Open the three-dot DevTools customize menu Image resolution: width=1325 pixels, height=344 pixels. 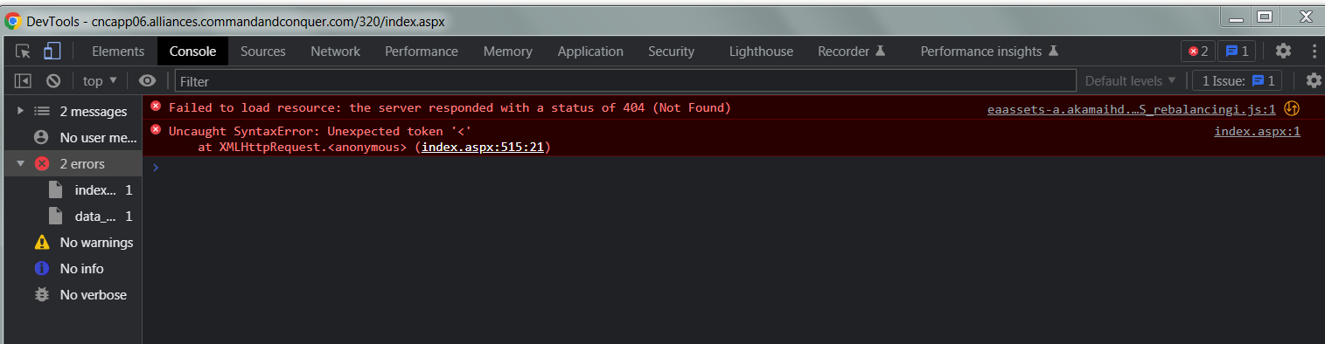pos(1314,51)
